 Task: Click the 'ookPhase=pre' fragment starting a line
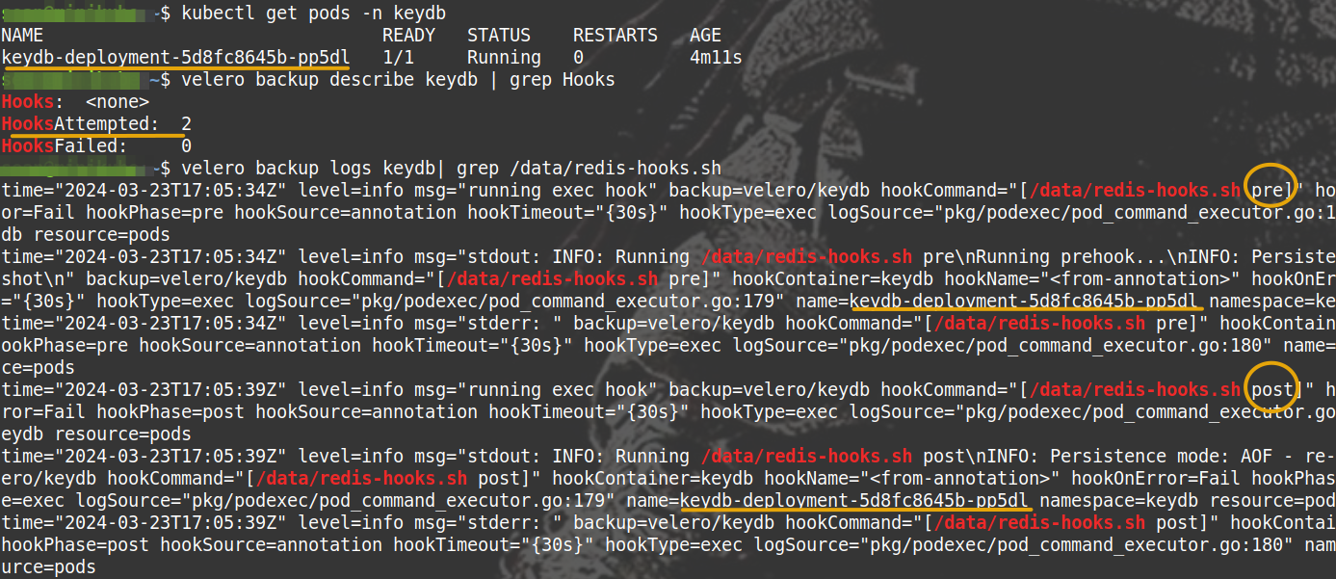click(65, 346)
